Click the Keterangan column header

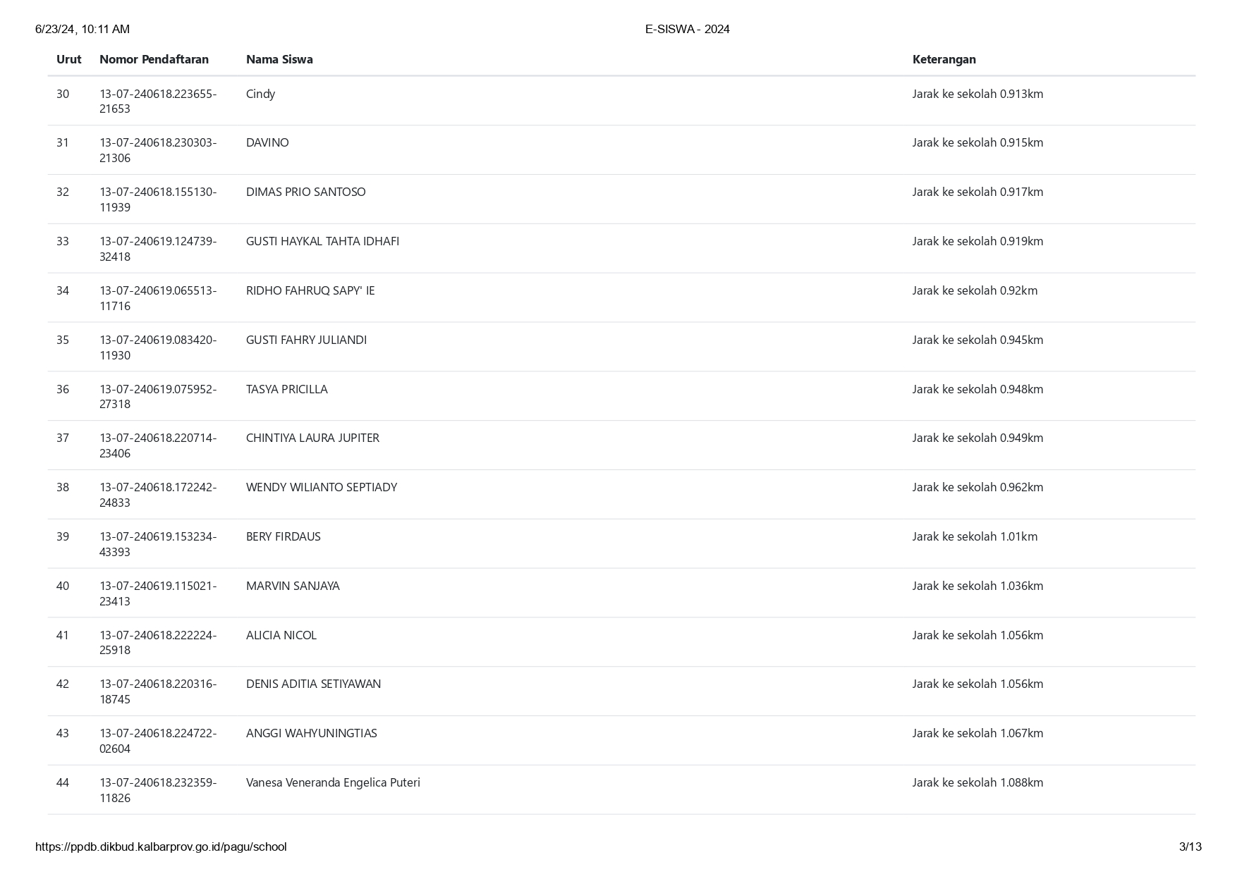(x=944, y=59)
